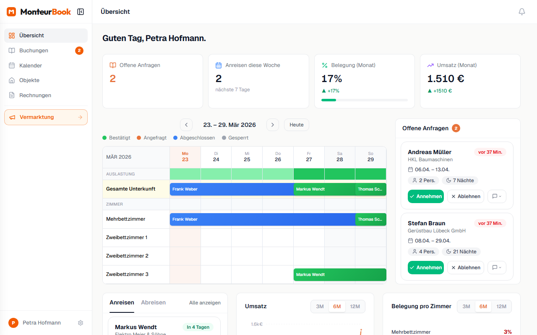Expand message dropdown for Andreas Müller request
The height and width of the screenshot is (335, 537).
[497, 196]
